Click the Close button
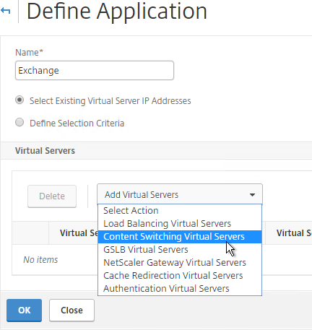Image resolution: width=312 pixels, height=330 pixels. (x=71, y=311)
